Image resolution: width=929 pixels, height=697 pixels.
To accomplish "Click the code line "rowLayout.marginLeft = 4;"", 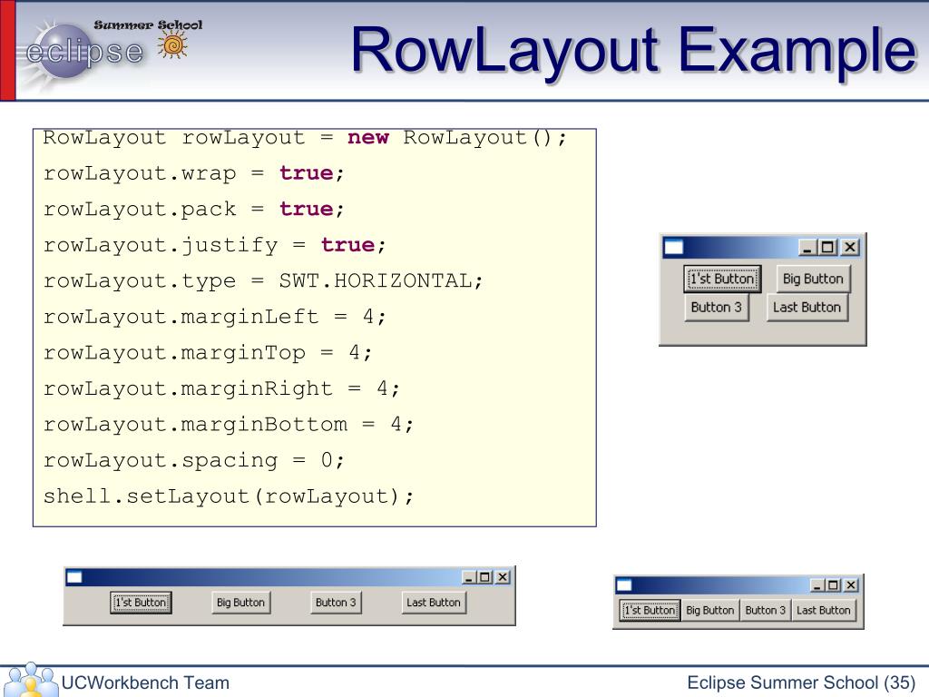I will click(214, 317).
